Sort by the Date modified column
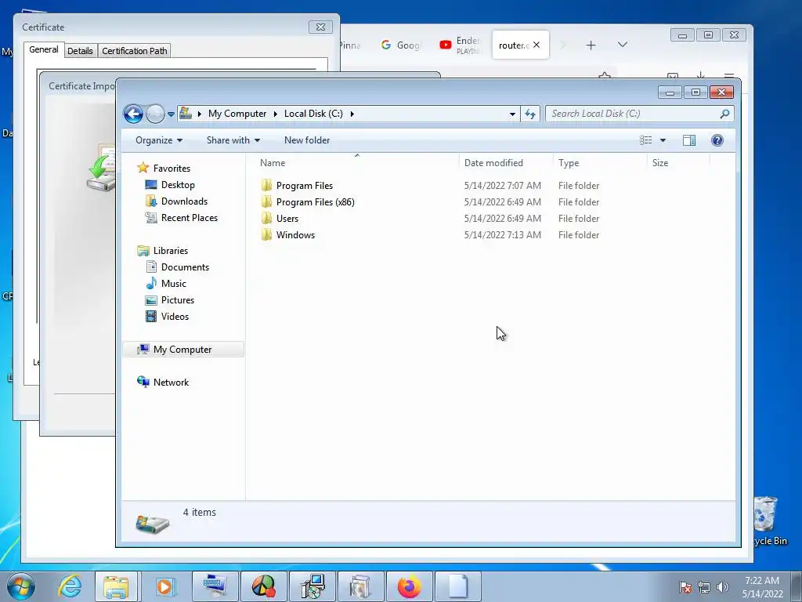This screenshot has height=602, width=802. click(506, 163)
